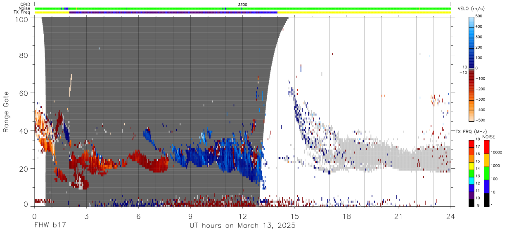
Task: Click the 3 hour tick on time axis
Action: tap(86, 216)
